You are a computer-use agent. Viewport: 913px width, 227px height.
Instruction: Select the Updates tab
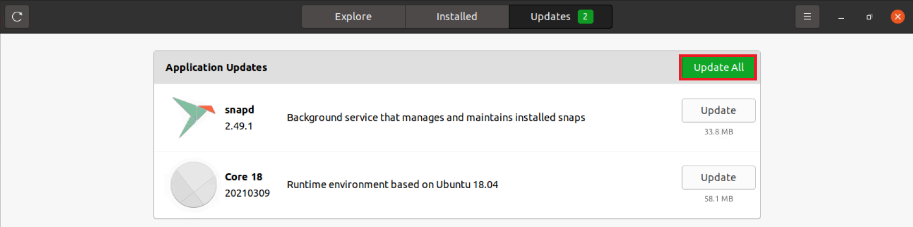(560, 17)
